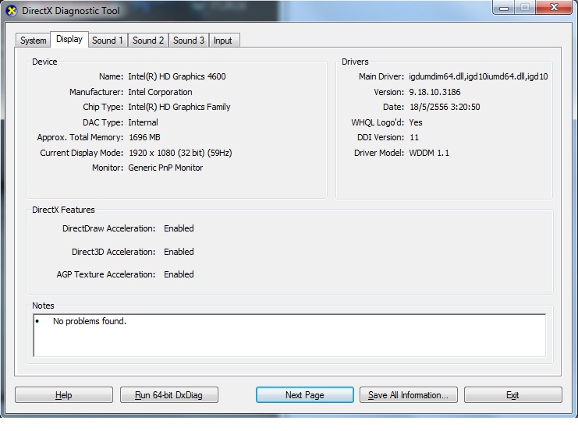Screen dimensions: 578x431
Task: Minimize the DirectX Diagnostic Tool window
Action: (x=504, y=7)
